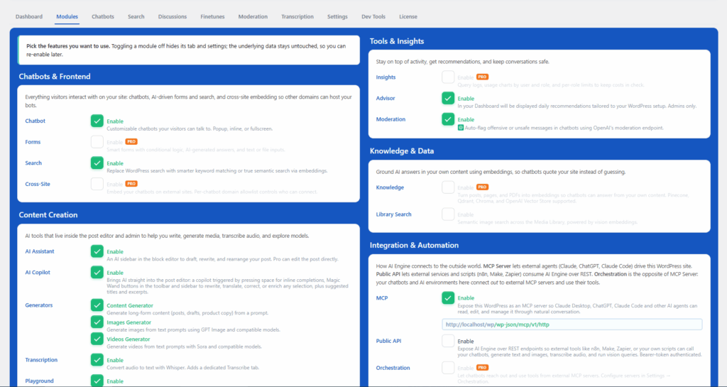Image resolution: width=727 pixels, height=387 pixels.
Task: Toggle the Content Generator checkbox
Action: coord(97,305)
